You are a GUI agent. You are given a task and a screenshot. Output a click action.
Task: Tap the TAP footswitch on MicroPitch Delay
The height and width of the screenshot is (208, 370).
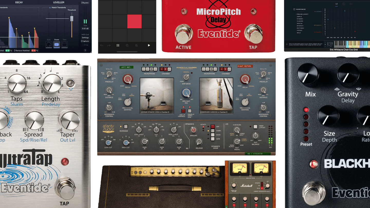(x=253, y=34)
